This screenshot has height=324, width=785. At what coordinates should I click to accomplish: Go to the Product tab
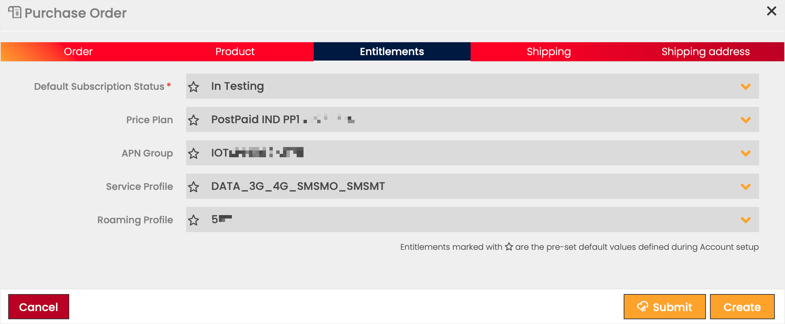click(235, 52)
